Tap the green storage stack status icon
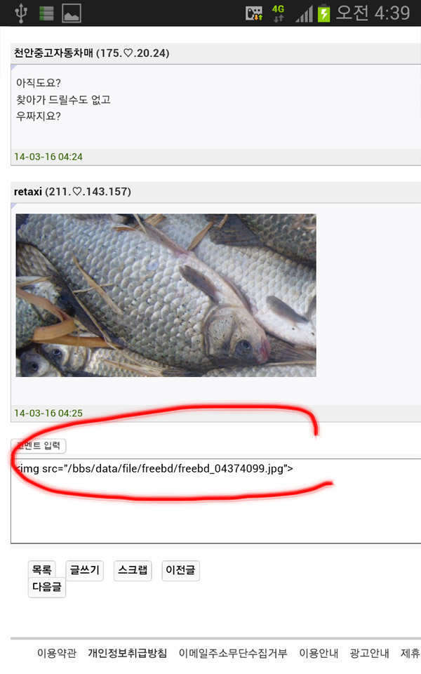Viewport: 421px width, 674px height. tap(46, 13)
